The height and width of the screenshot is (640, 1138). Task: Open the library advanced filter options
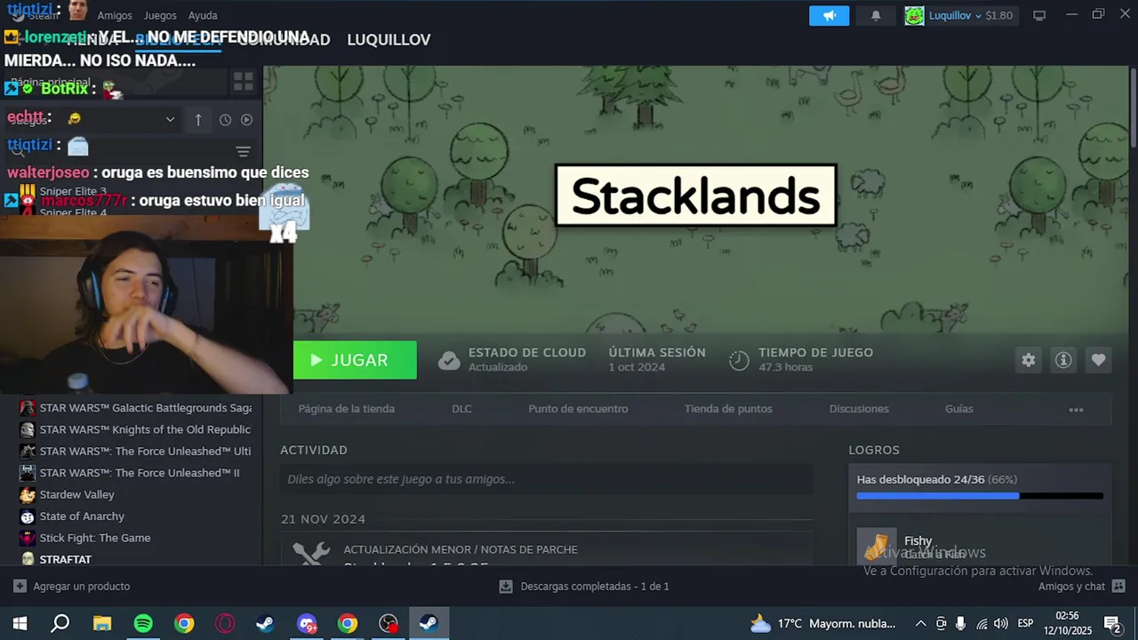coord(243,152)
